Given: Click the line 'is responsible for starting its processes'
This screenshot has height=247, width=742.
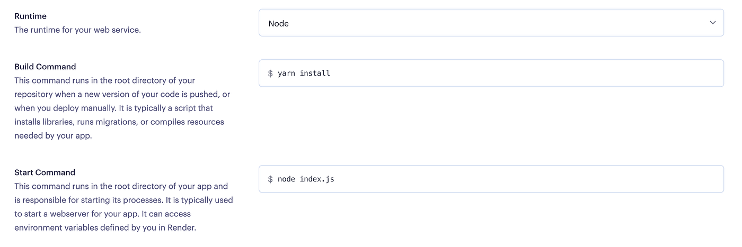Looking at the screenshot, I should tap(123, 200).
